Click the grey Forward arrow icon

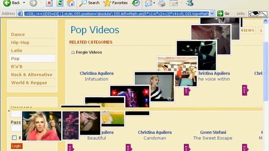[x=33, y=3]
